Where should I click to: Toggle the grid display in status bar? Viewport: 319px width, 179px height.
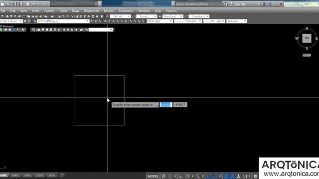(163, 176)
